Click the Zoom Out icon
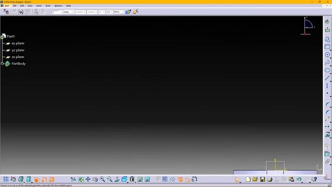The width and height of the screenshot is (332, 187). click(109, 179)
